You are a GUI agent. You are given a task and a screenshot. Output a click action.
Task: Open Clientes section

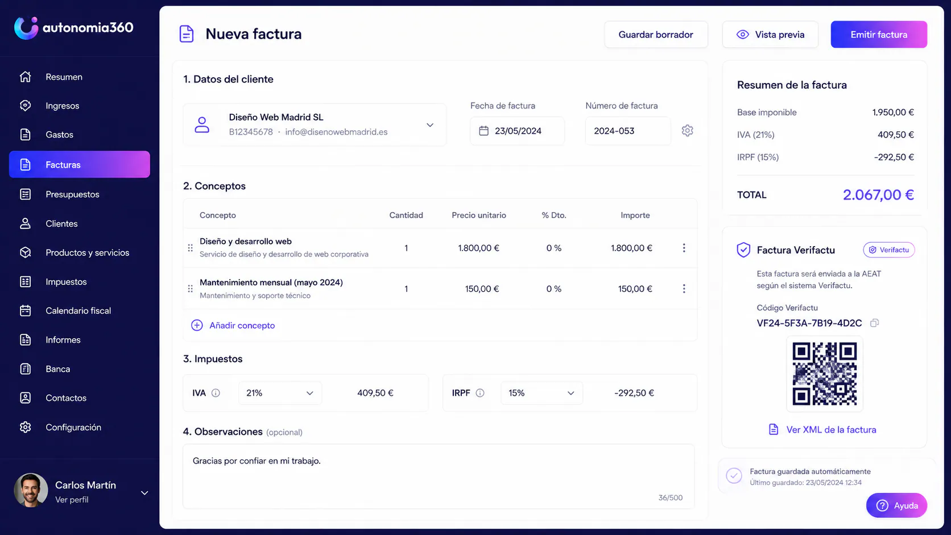pyautogui.click(x=80, y=223)
